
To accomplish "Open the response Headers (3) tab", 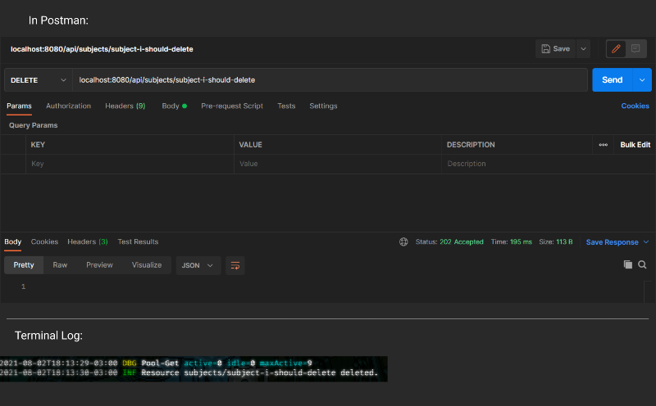I will 88,241.
